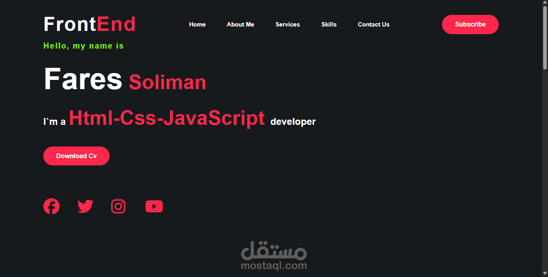Click the 'Html-Css-JavaScript' text
548x277 pixels.
click(x=167, y=118)
